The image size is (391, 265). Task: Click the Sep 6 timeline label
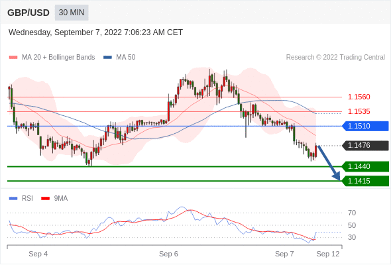168,254
